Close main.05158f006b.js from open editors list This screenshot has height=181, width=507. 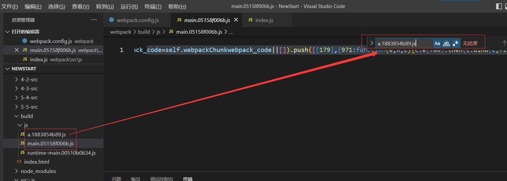[x=17, y=50]
